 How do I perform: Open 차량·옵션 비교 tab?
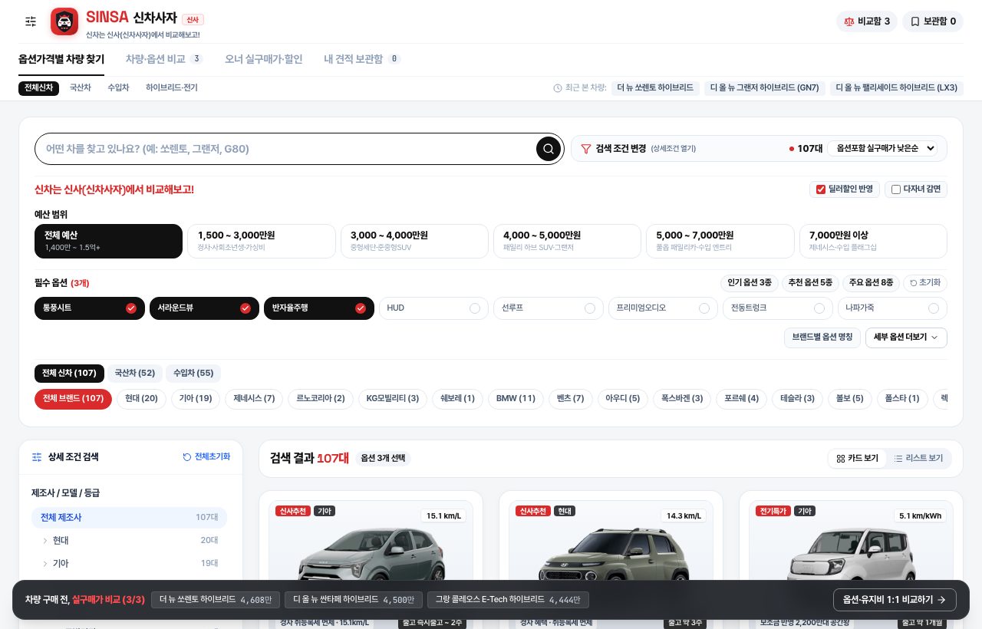(164, 59)
